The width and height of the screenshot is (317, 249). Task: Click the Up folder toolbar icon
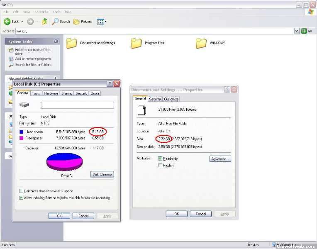[x=44, y=22]
